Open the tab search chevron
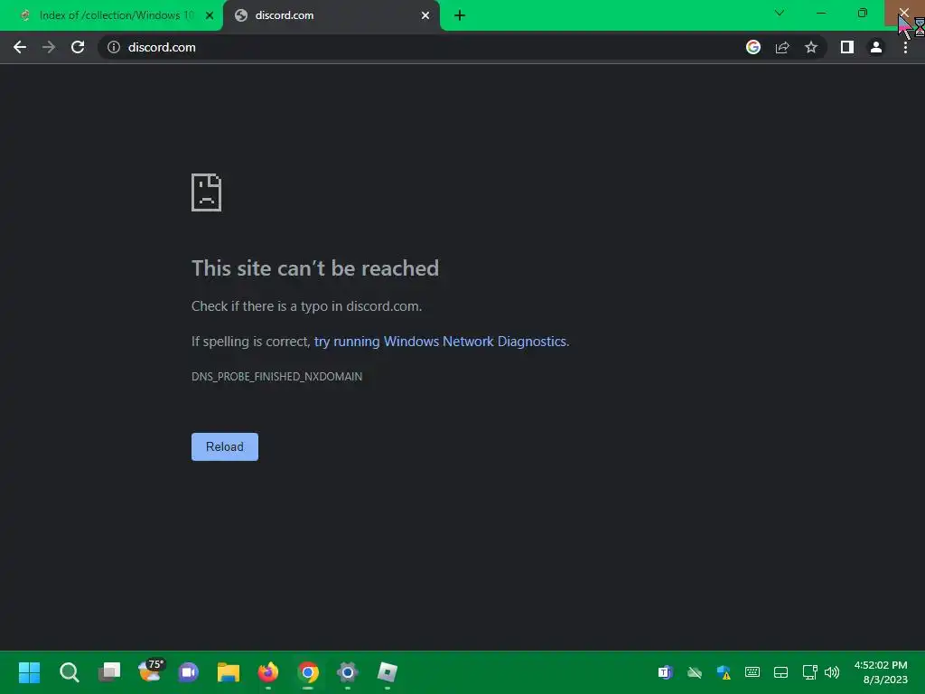The image size is (925, 694). pyautogui.click(x=780, y=13)
